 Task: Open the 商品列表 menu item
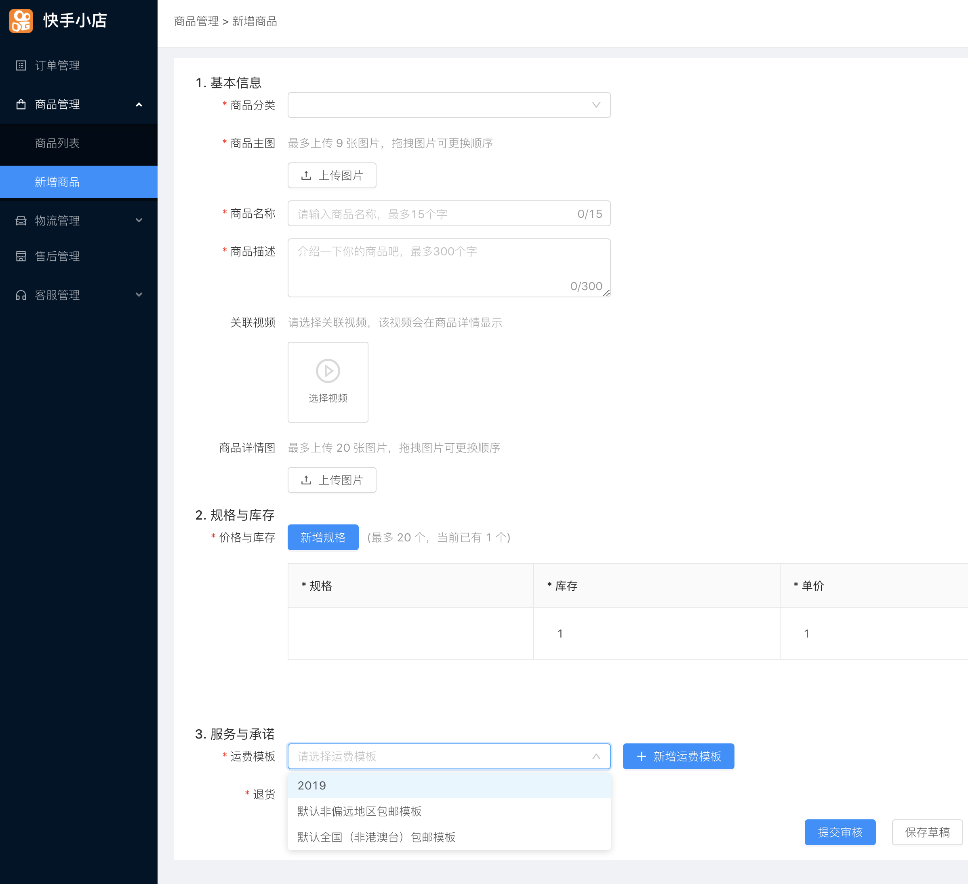(59, 143)
